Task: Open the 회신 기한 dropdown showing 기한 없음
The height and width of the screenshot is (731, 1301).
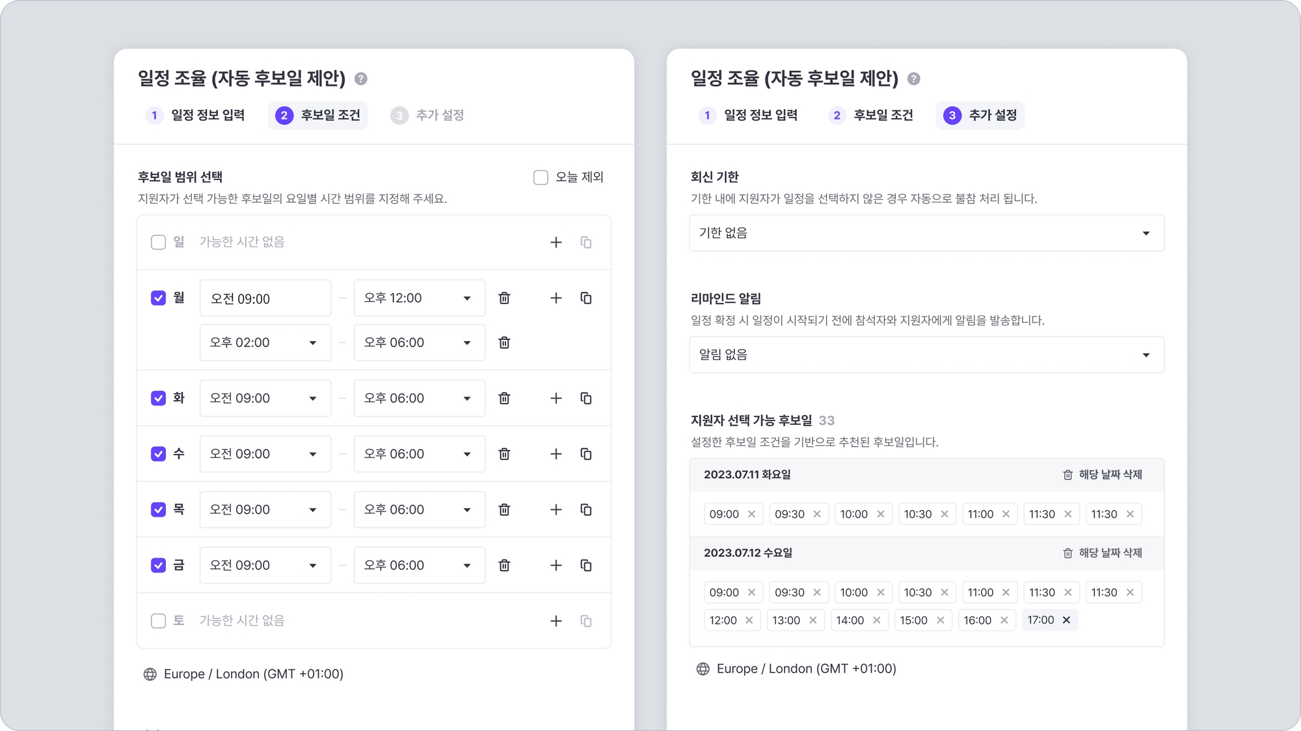Action: pyautogui.click(x=926, y=233)
